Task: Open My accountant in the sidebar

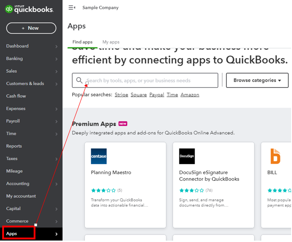Action: 21,196
